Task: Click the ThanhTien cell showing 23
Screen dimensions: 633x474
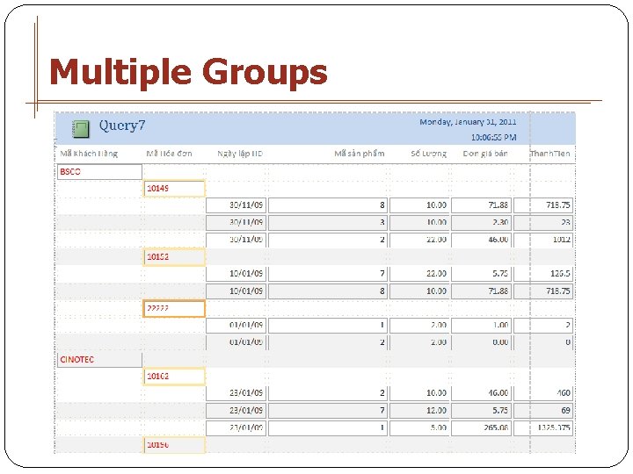Action: point(543,222)
